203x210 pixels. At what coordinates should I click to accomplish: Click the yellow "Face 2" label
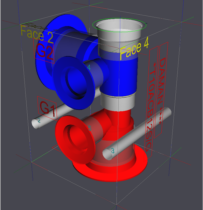[x=37, y=35]
